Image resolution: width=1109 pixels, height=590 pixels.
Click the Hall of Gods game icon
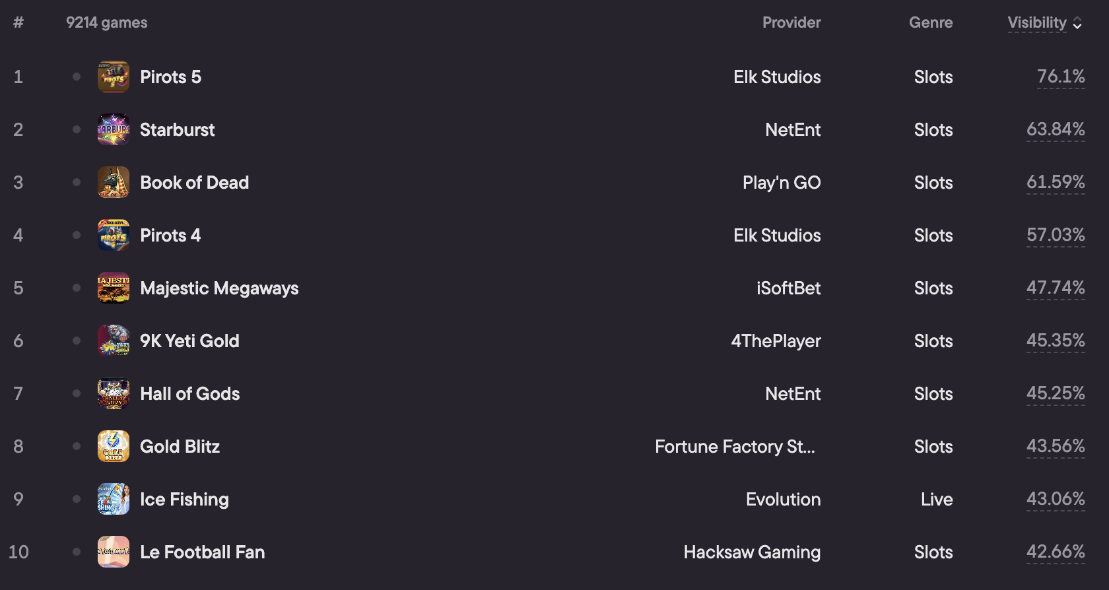click(x=114, y=393)
